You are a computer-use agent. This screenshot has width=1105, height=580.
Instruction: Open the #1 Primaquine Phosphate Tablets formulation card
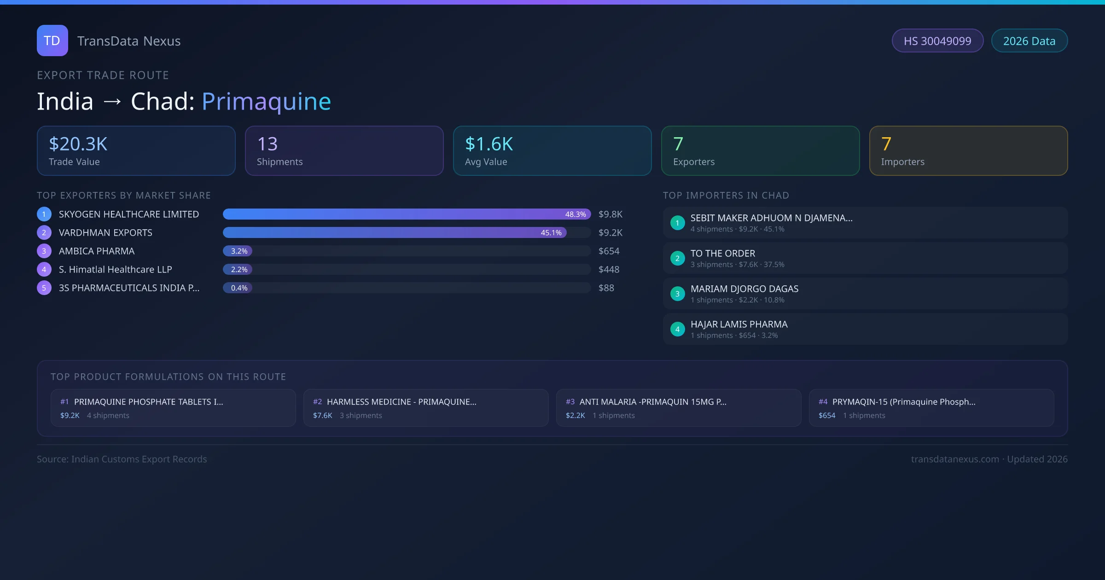(x=173, y=408)
